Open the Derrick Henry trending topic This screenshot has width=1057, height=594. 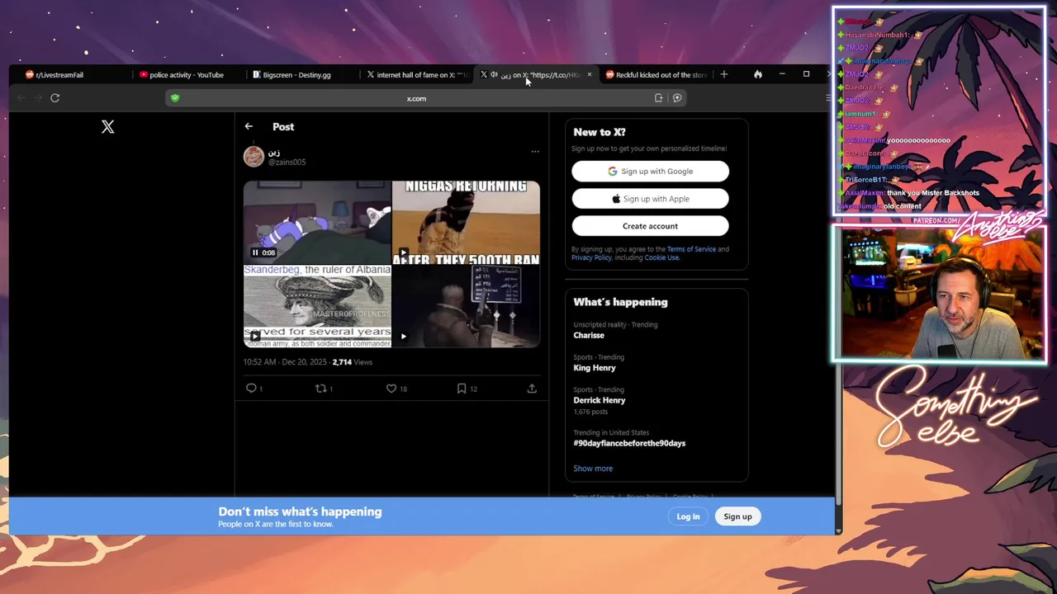600,400
